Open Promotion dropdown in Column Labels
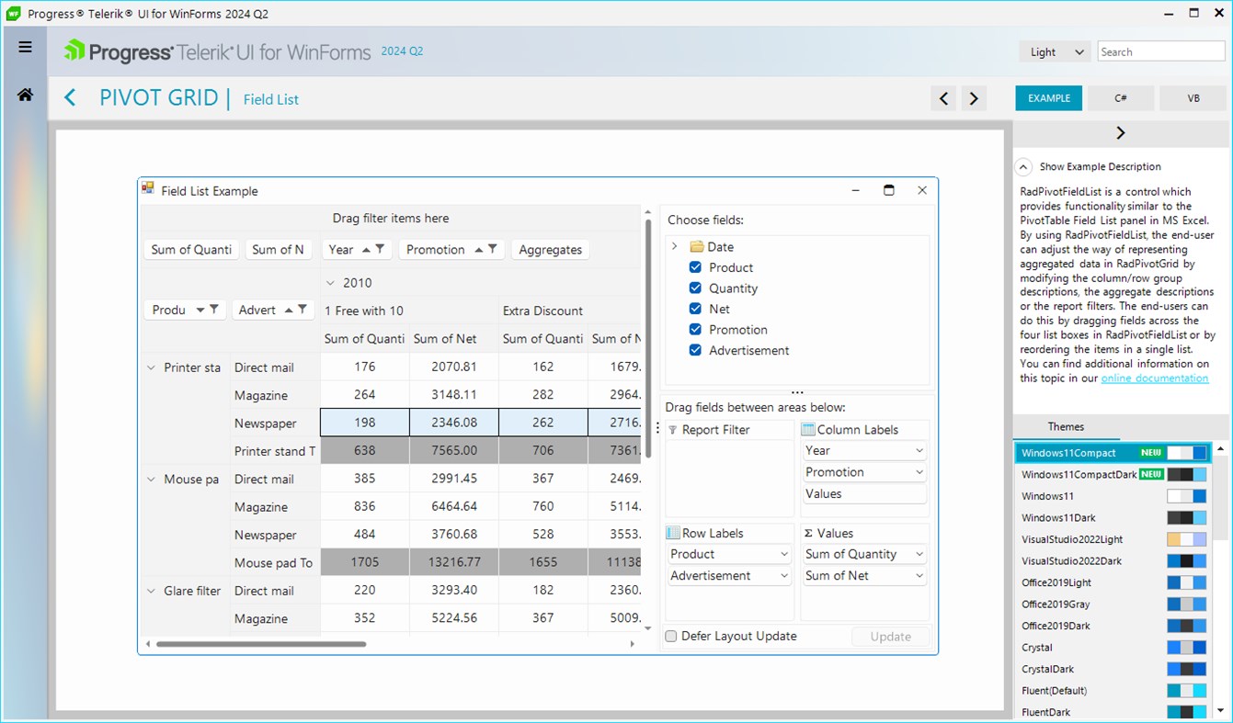Image resolution: width=1233 pixels, height=723 pixels. point(919,472)
